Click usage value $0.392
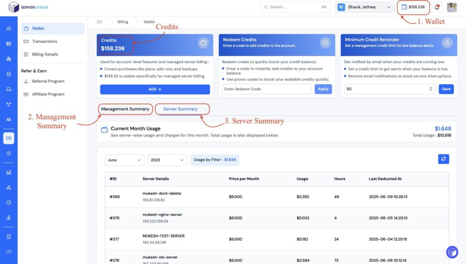This screenshot has width=466, height=264. (303, 197)
